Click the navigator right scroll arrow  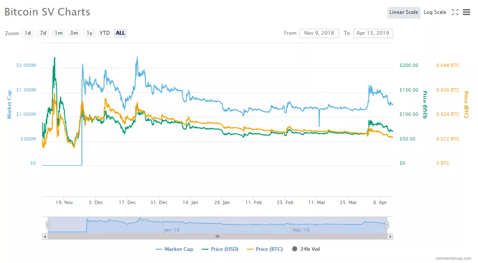tap(390, 236)
